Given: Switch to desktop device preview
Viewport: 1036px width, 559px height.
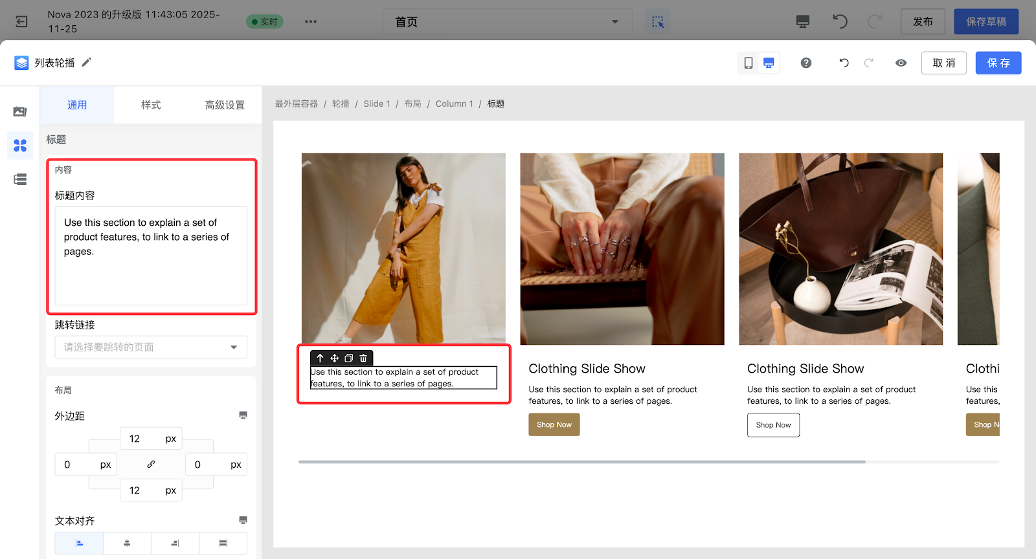Looking at the screenshot, I should 769,63.
